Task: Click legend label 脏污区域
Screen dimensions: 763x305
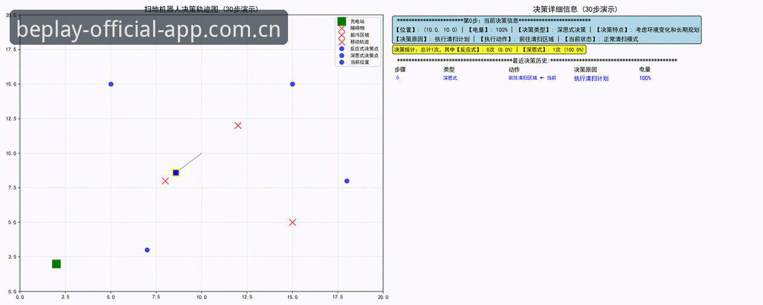Action: tap(359, 35)
